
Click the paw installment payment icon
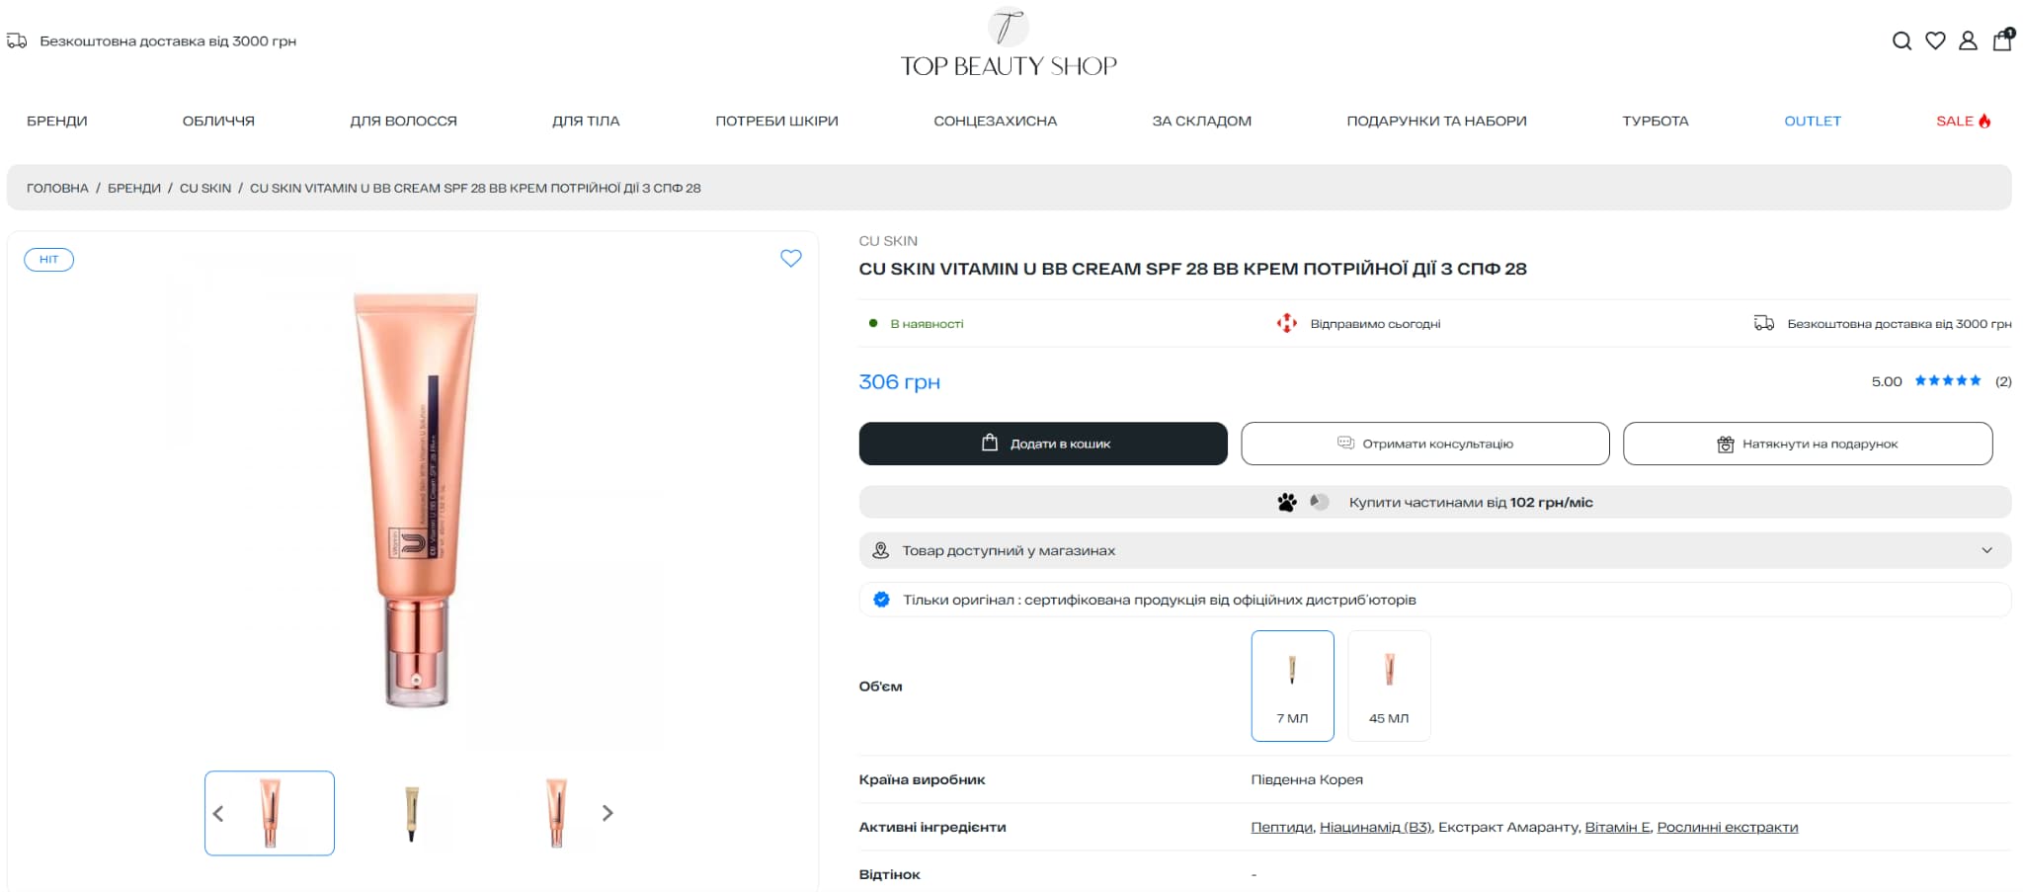pyautogui.click(x=1287, y=502)
